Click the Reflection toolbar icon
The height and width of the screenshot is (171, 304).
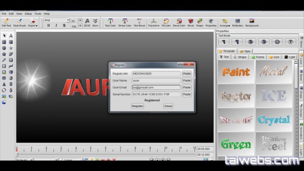click(237, 21)
